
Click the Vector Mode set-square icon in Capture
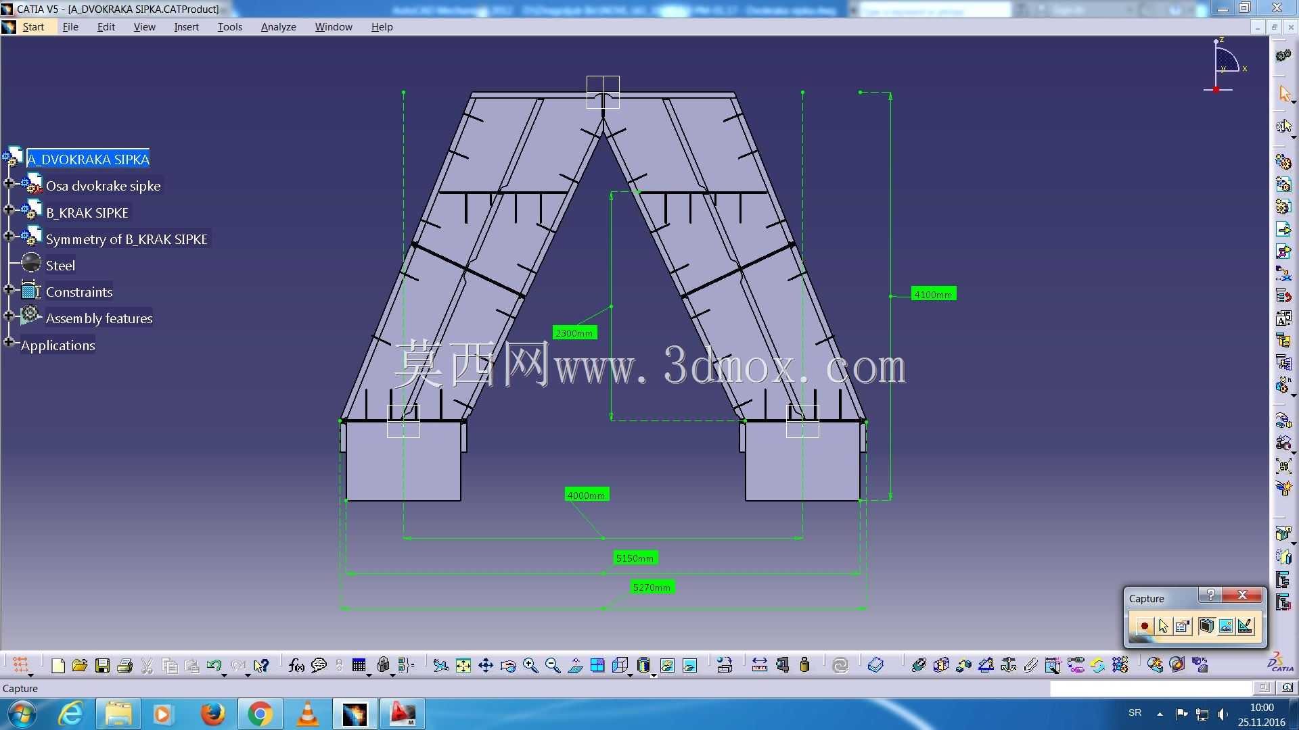tap(1245, 627)
